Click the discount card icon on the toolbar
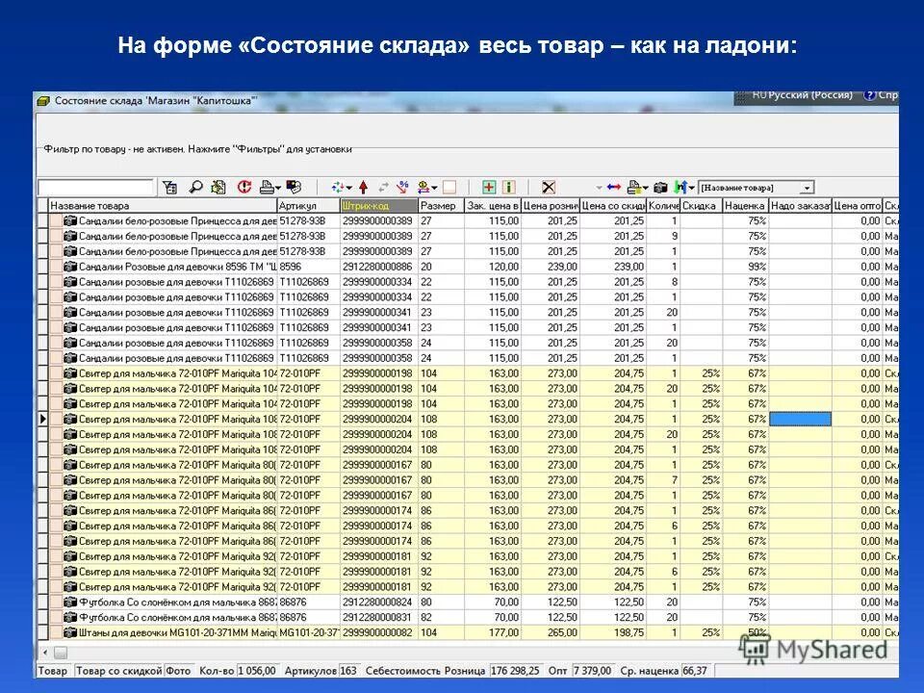 coord(295,186)
